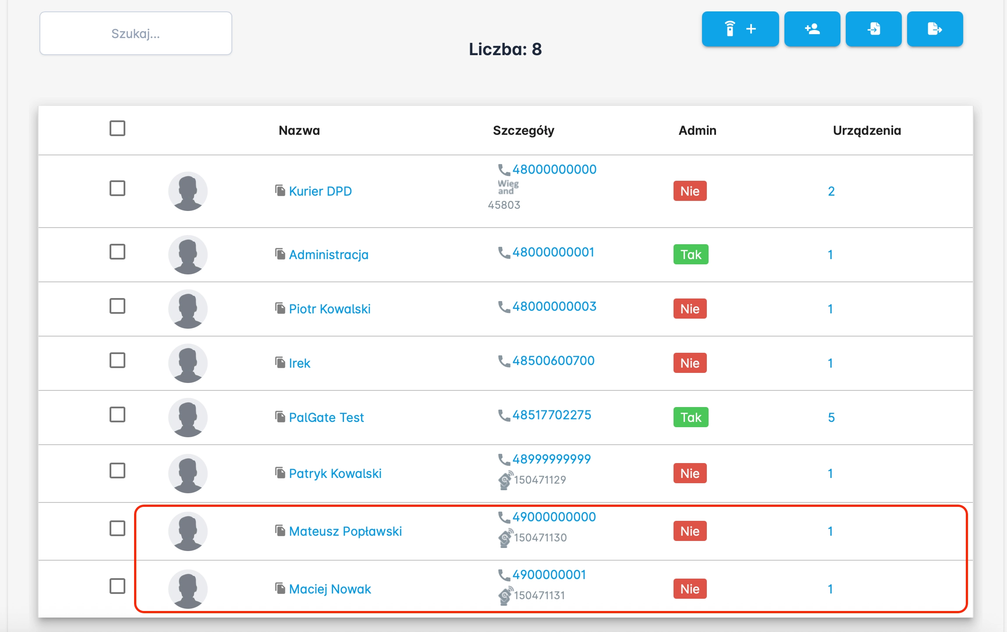
Task: Open devices count 5 for PalGate Test
Action: click(x=831, y=418)
